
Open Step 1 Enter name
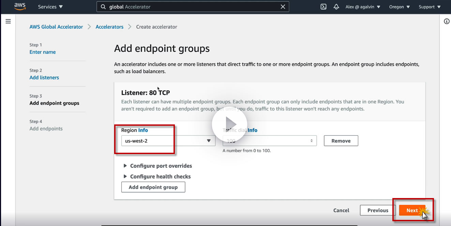[x=43, y=52]
